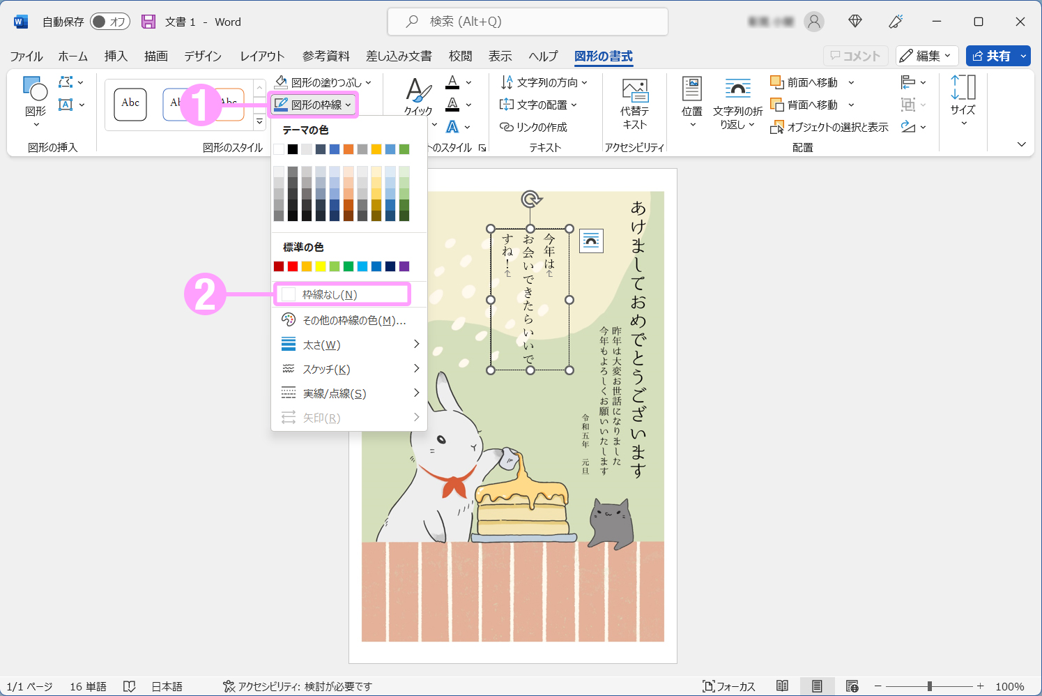Expand スケッチ(K) submenu

(x=350, y=369)
